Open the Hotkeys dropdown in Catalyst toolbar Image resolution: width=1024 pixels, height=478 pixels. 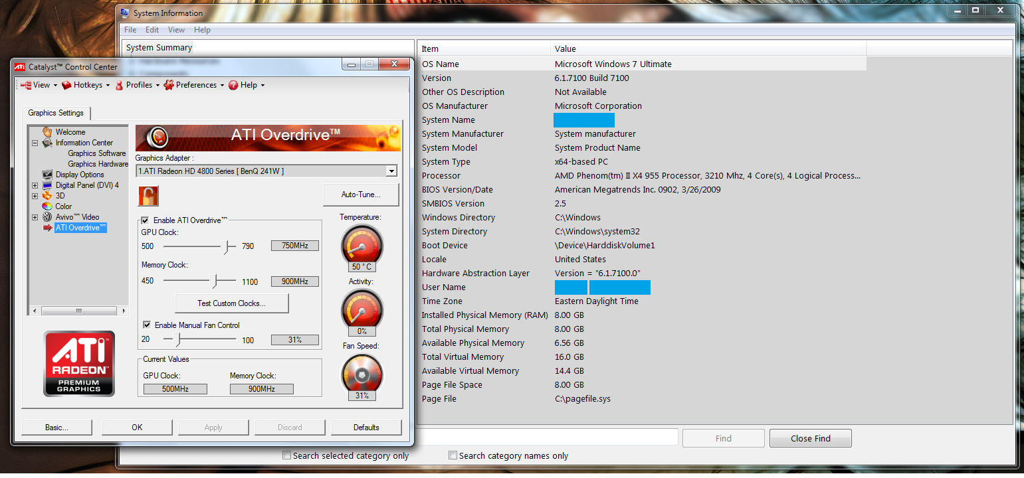tap(86, 85)
